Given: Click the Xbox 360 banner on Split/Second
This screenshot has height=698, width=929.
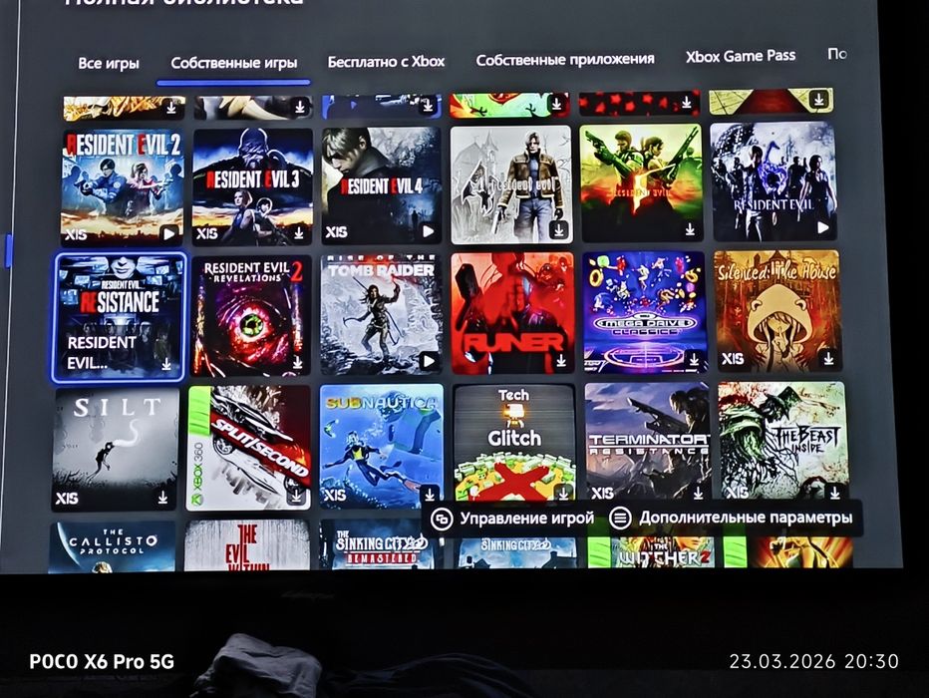Looking at the screenshot, I should click(x=198, y=448).
